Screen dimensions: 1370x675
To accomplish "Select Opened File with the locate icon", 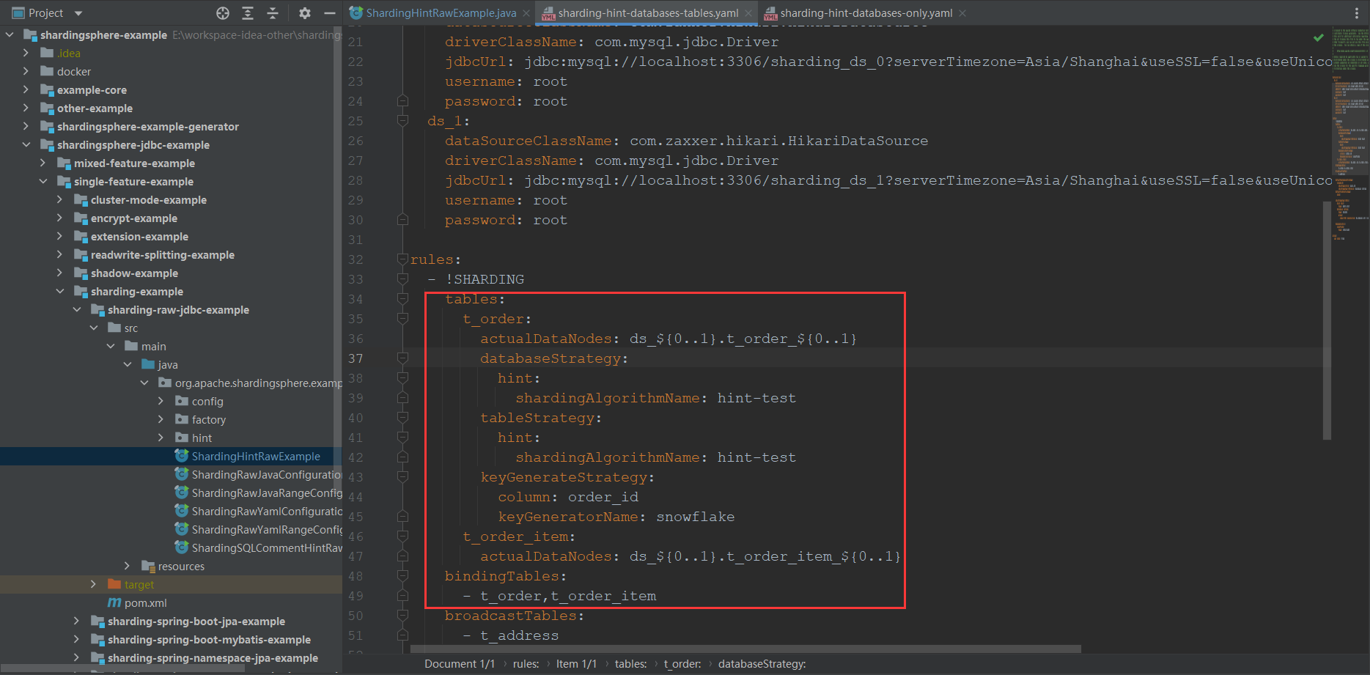I will (x=222, y=12).
